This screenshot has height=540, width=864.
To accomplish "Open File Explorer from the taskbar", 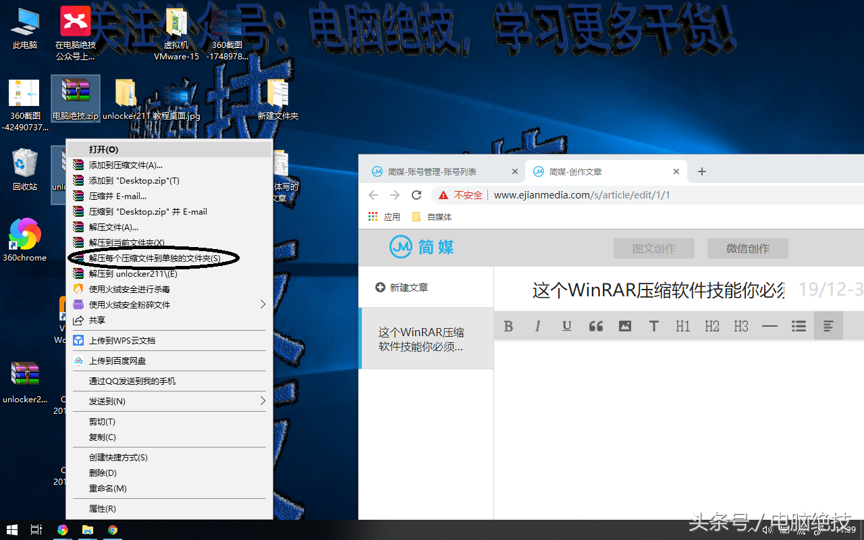I will (x=88, y=530).
